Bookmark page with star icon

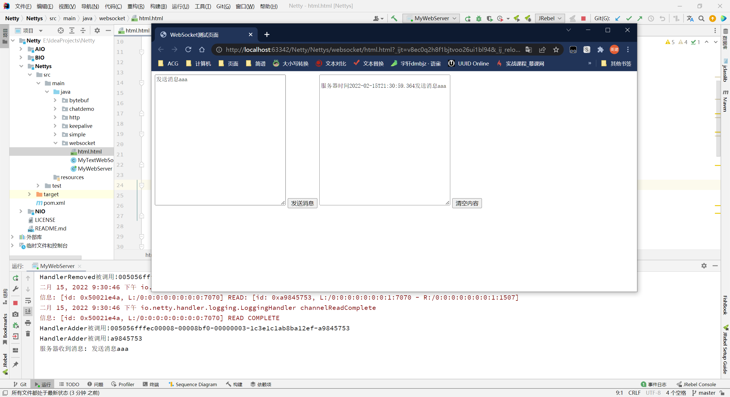(x=556, y=50)
